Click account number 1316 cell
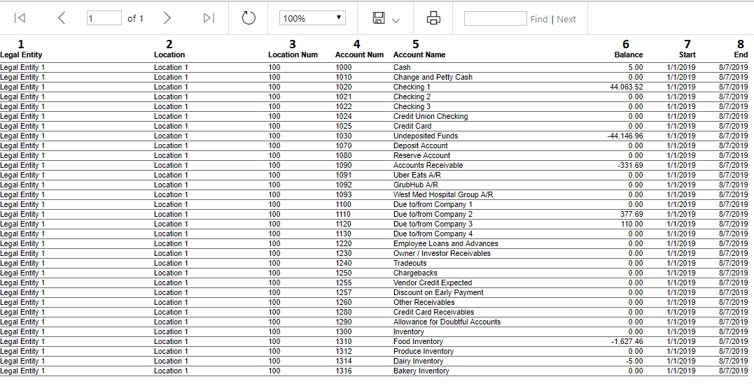754x386 pixels. (x=343, y=371)
